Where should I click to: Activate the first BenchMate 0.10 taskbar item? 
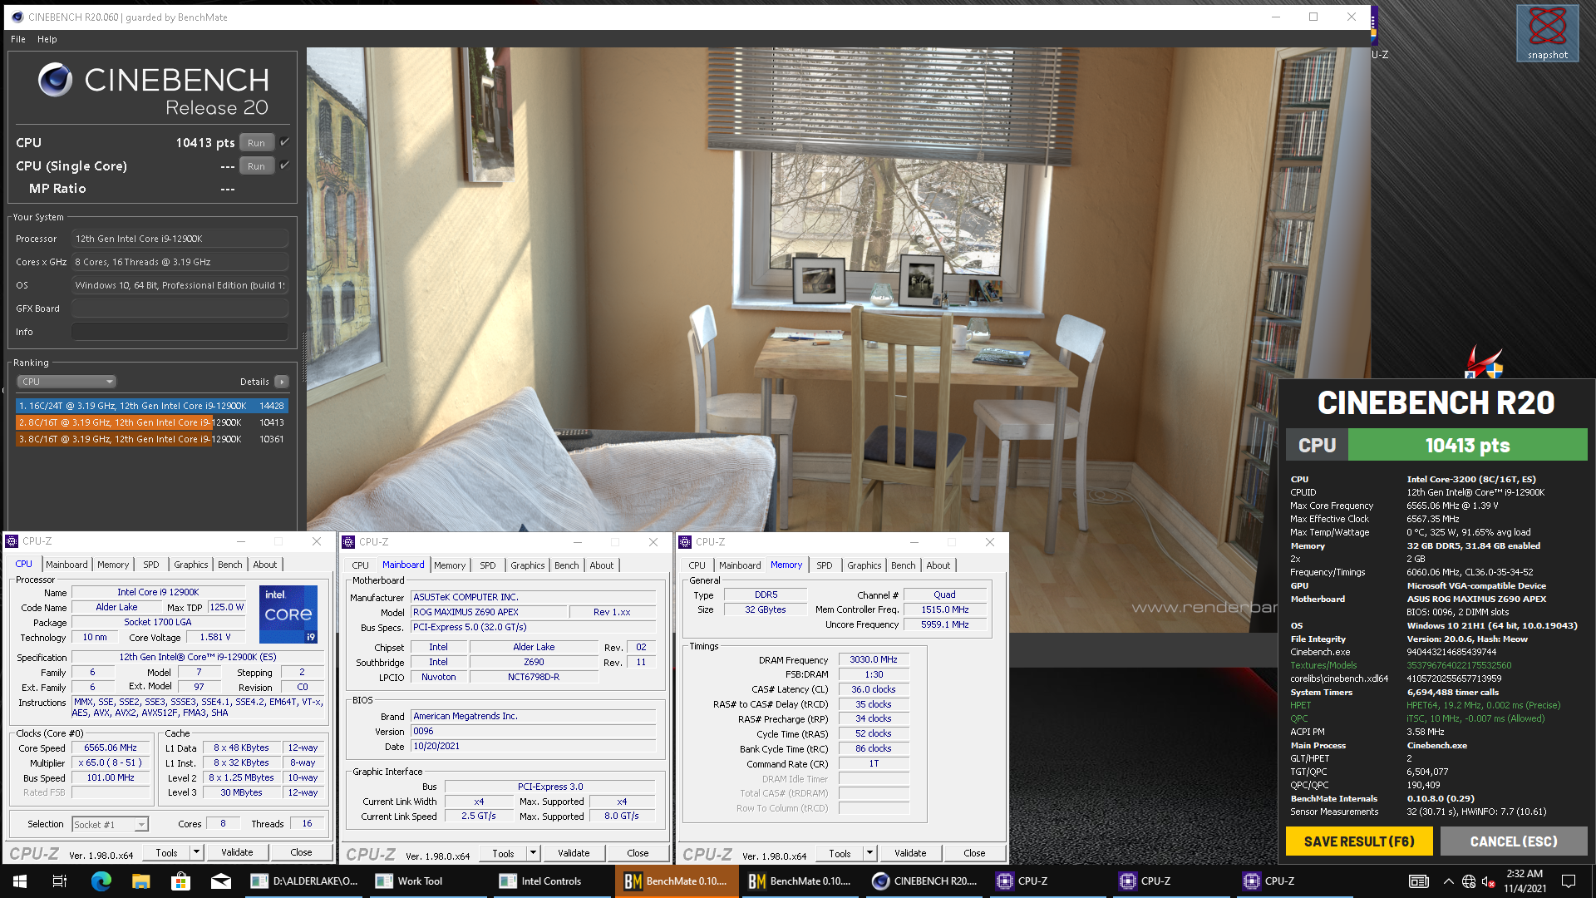tap(676, 881)
